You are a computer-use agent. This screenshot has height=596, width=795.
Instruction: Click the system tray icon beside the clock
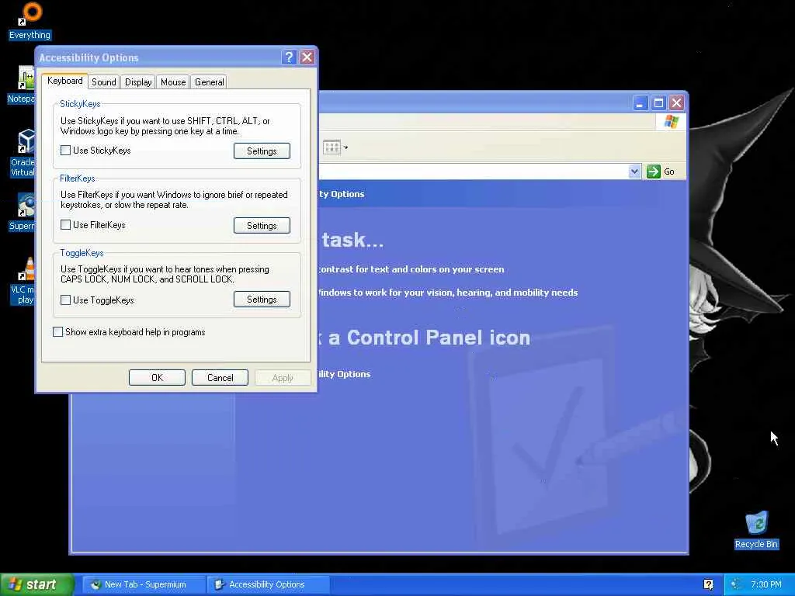click(734, 584)
